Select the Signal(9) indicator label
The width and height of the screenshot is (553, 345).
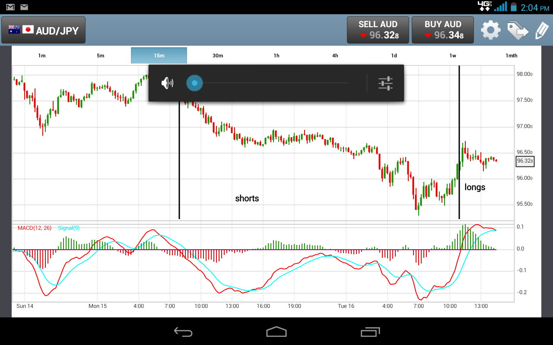click(x=68, y=228)
